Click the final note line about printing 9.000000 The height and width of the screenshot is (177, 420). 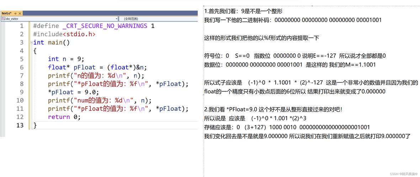pyautogui.click(x=307, y=137)
